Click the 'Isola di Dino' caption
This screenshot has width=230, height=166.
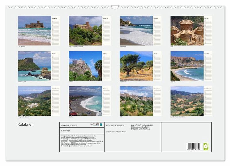coord(22,82)
